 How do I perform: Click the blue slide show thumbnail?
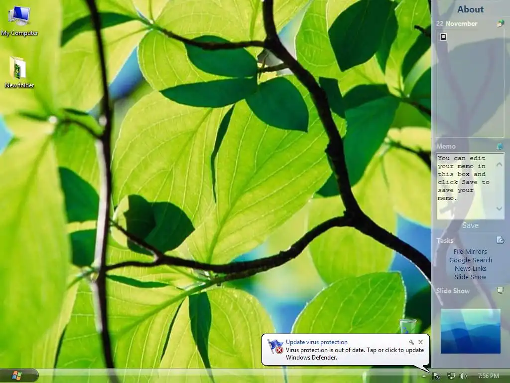click(x=470, y=331)
